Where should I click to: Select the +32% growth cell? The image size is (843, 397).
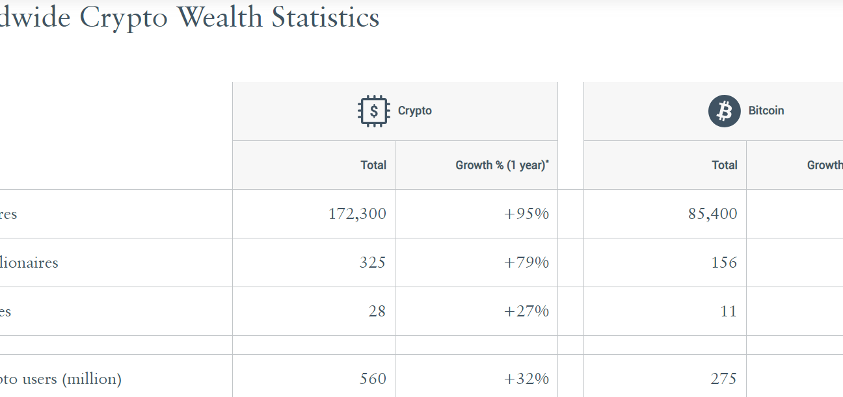526,378
